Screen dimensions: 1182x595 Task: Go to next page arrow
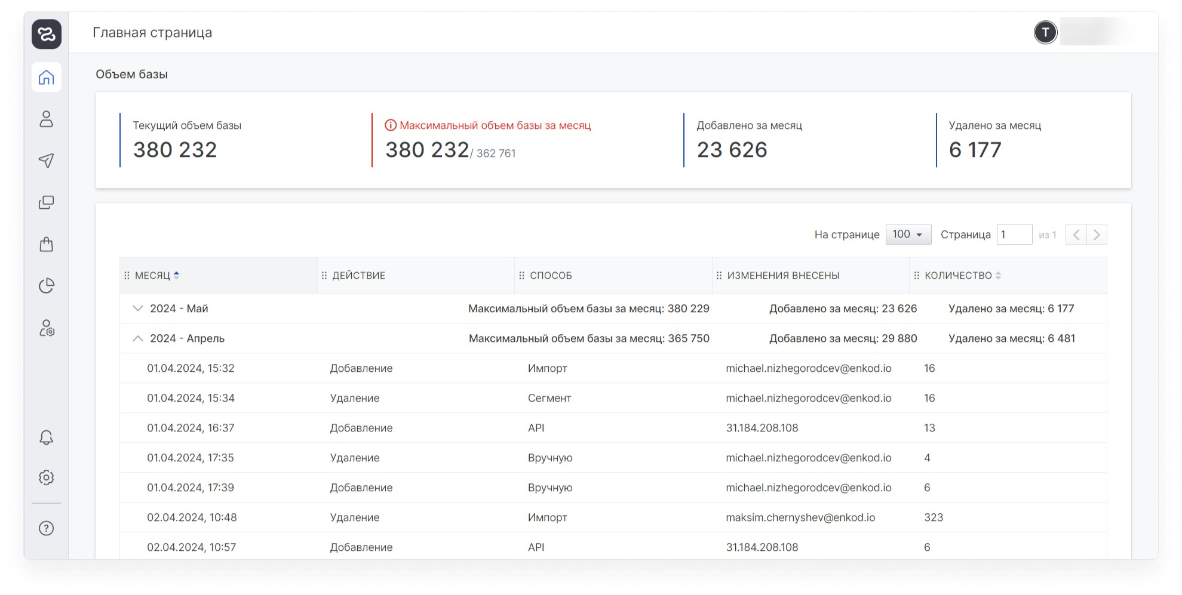coord(1097,235)
